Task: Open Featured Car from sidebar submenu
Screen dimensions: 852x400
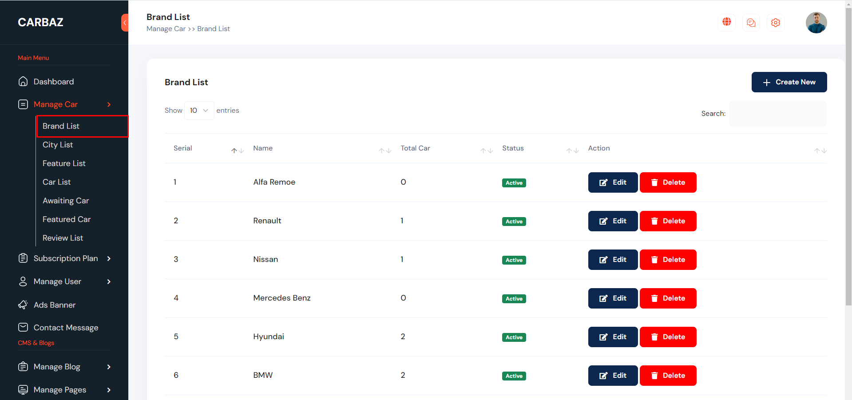Action: (67, 219)
